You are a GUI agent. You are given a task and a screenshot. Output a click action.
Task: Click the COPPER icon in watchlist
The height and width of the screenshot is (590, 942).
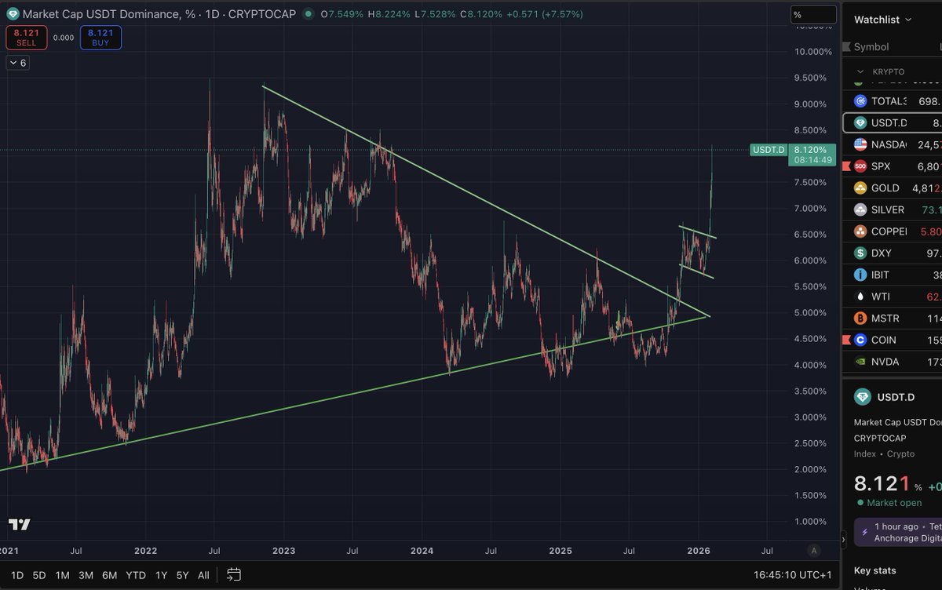pos(860,231)
